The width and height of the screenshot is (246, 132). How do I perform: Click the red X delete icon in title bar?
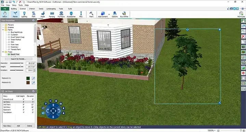pyautogui.click(x=20, y=2)
